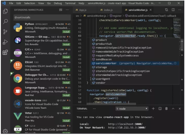
Task: Open the Edit menu
Action: tap(19, 3)
